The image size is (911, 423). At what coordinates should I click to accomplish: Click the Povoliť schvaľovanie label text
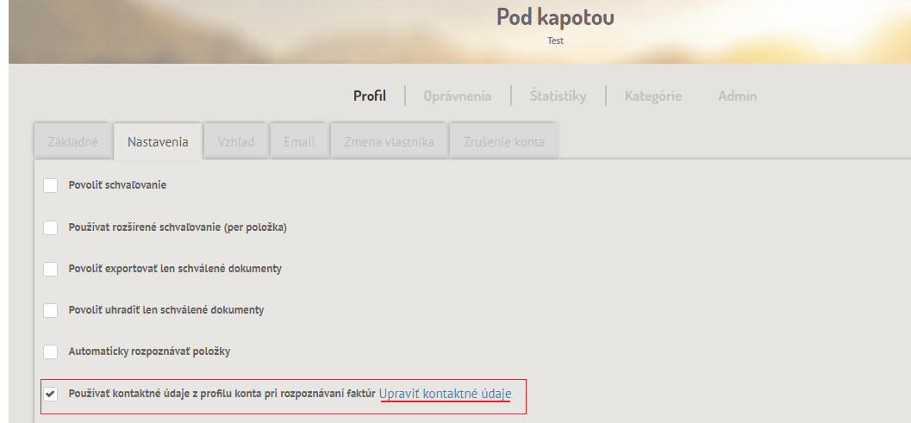(117, 185)
